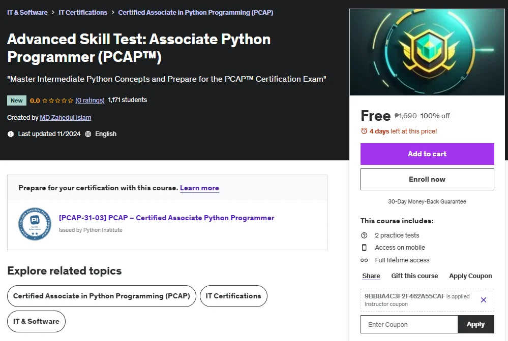Screen dimensions: 508x341
Task: Click the course title heading
Action: click(x=139, y=48)
